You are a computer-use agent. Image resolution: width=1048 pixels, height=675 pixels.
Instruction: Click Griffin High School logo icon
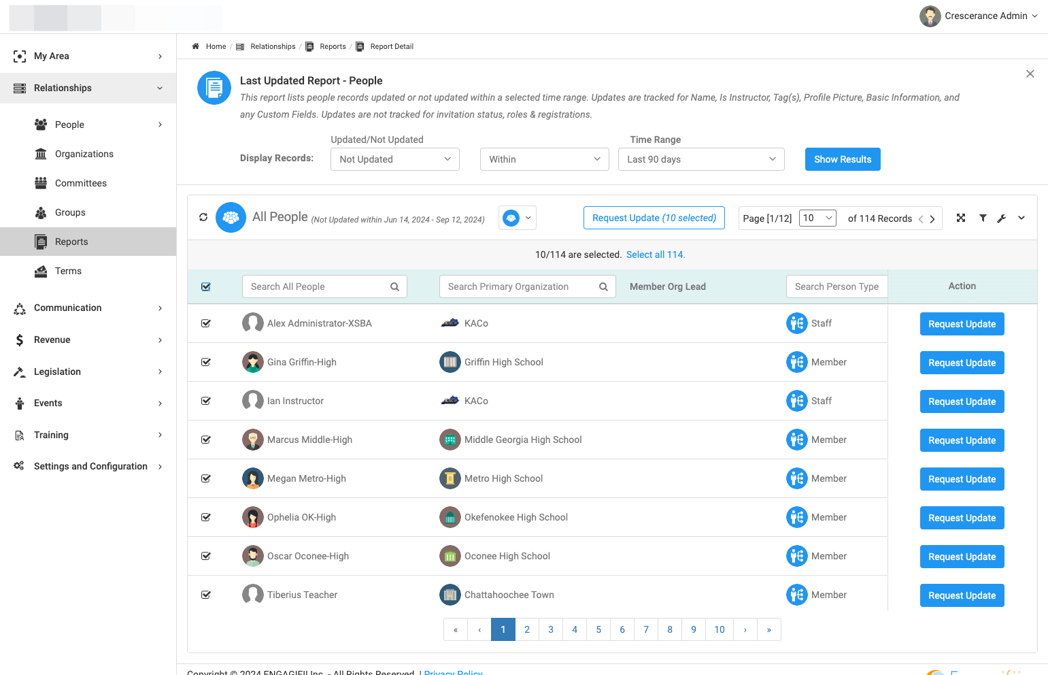click(450, 362)
